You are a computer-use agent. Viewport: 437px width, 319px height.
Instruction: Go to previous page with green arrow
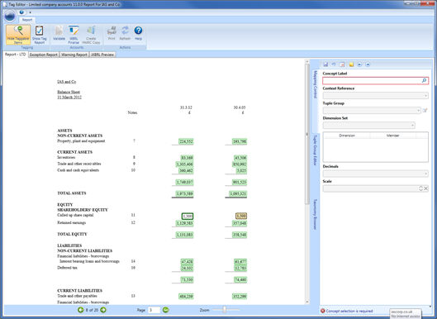(x=81, y=310)
